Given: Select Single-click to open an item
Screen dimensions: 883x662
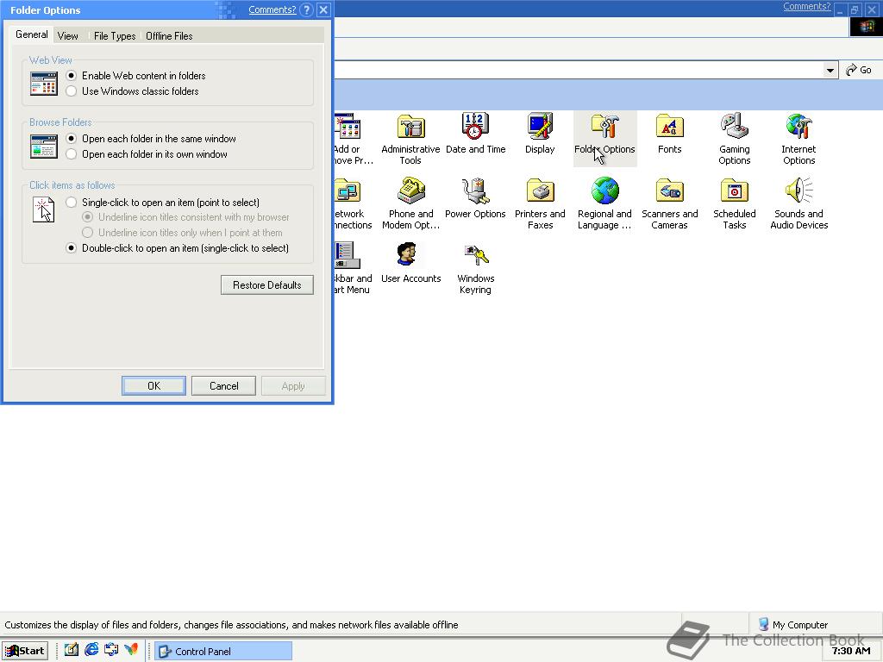Looking at the screenshot, I should pyautogui.click(x=71, y=202).
